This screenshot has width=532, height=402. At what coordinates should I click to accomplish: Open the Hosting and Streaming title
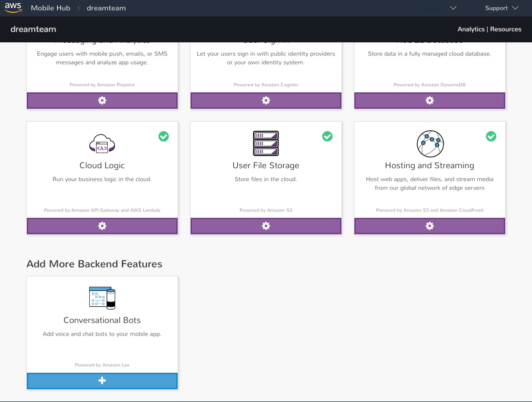[430, 165]
